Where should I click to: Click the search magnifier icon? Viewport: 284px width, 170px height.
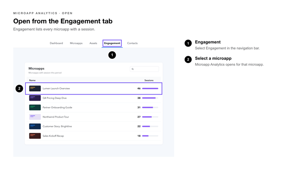pos(133,69)
